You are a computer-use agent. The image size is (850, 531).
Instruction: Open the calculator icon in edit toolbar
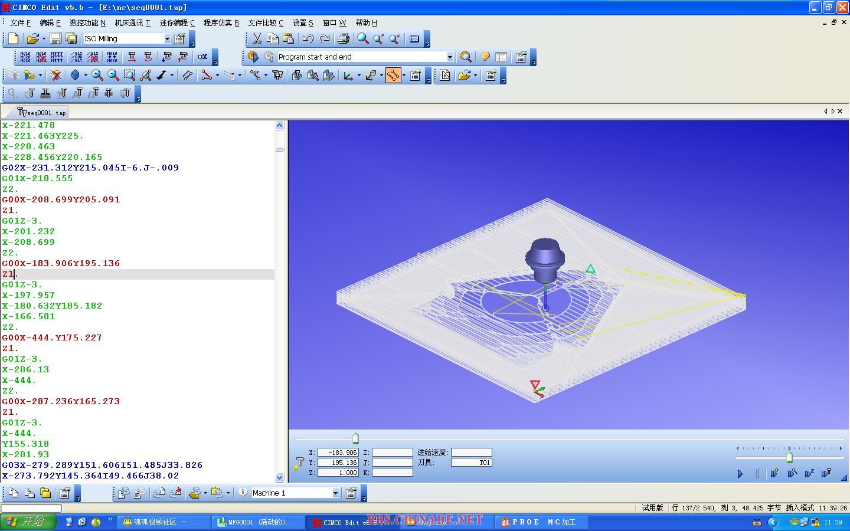pyautogui.click(x=414, y=39)
